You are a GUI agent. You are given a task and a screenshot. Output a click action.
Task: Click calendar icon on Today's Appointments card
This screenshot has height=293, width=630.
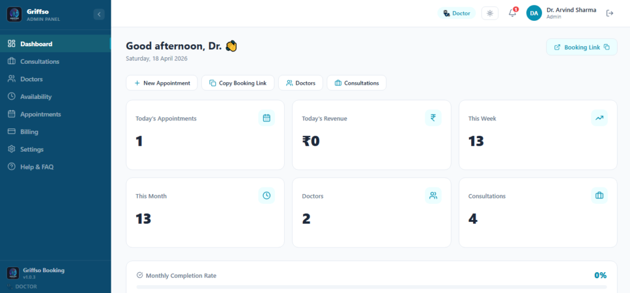[x=266, y=118]
